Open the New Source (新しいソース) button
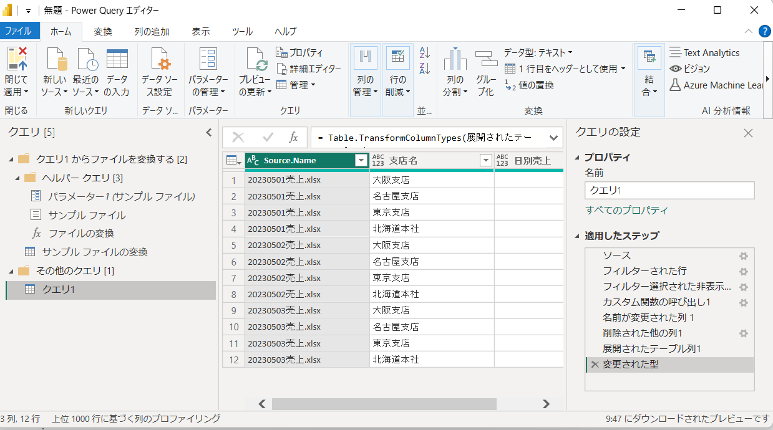 [55, 72]
